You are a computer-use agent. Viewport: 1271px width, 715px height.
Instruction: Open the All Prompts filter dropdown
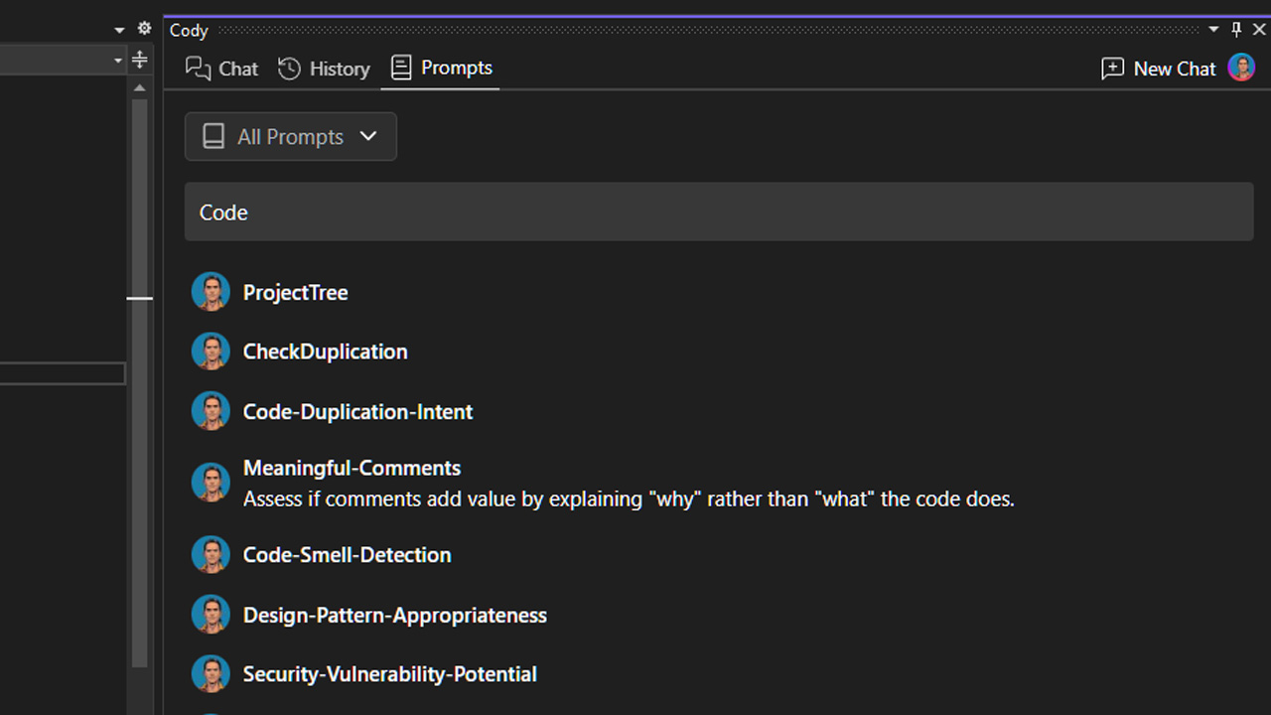(291, 137)
